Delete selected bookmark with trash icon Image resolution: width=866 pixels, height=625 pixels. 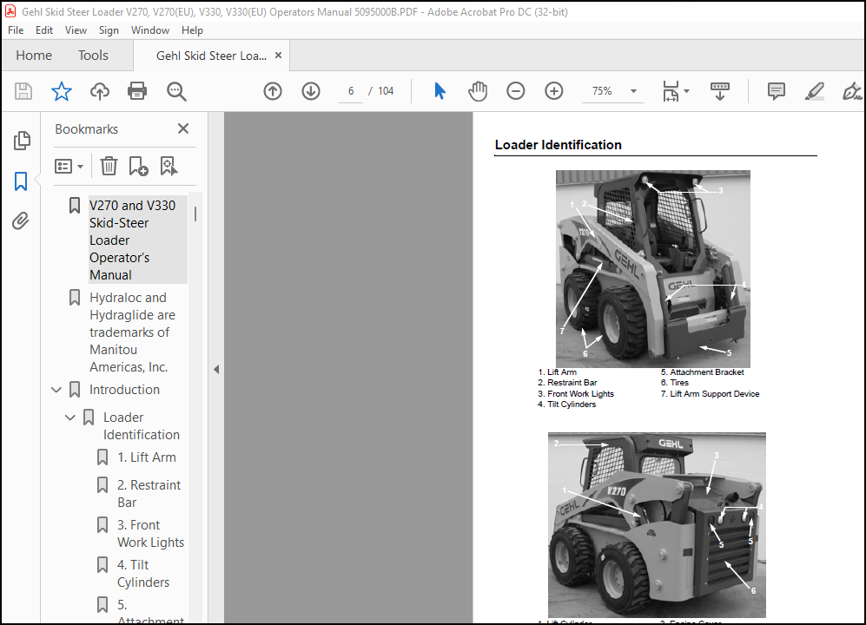pos(109,166)
